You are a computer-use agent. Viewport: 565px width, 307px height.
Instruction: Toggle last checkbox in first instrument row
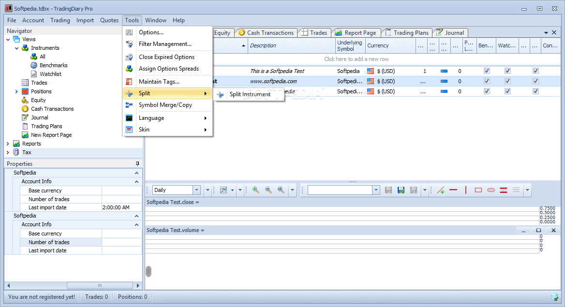(x=536, y=71)
